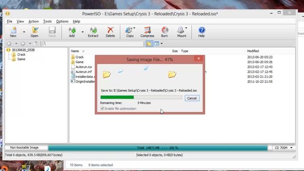
Task: Select the Crack folder in tree
Action: tap(21, 55)
